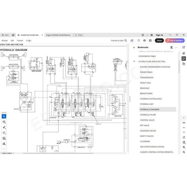Open STEERING SYSTEM (4WS) bookmark
This screenshot has width=187, height=187.
coord(151,99)
